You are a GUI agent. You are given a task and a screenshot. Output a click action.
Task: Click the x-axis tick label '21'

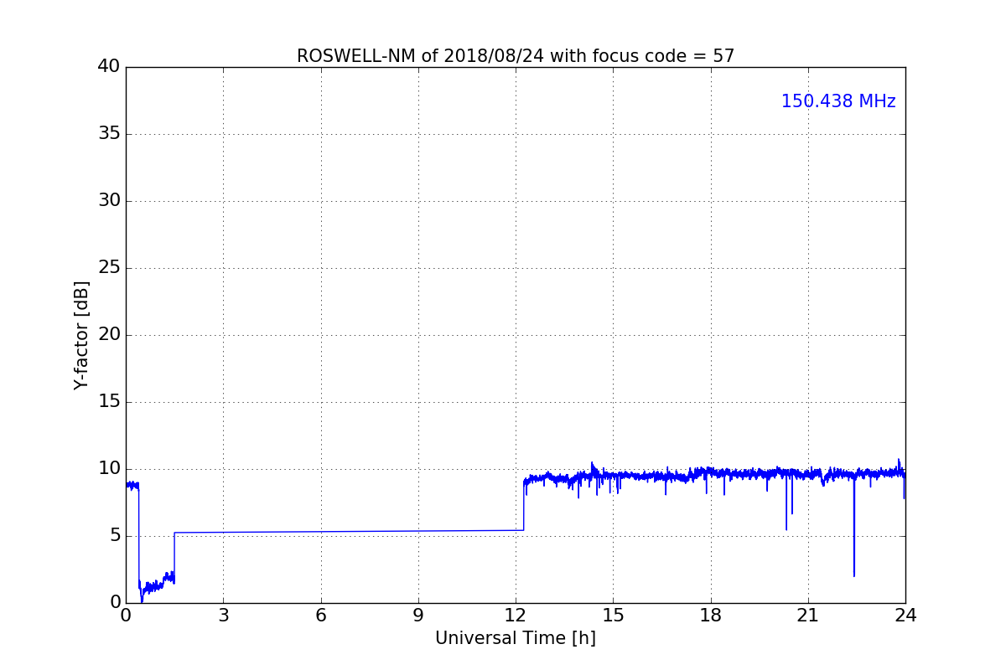click(x=808, y=615)
